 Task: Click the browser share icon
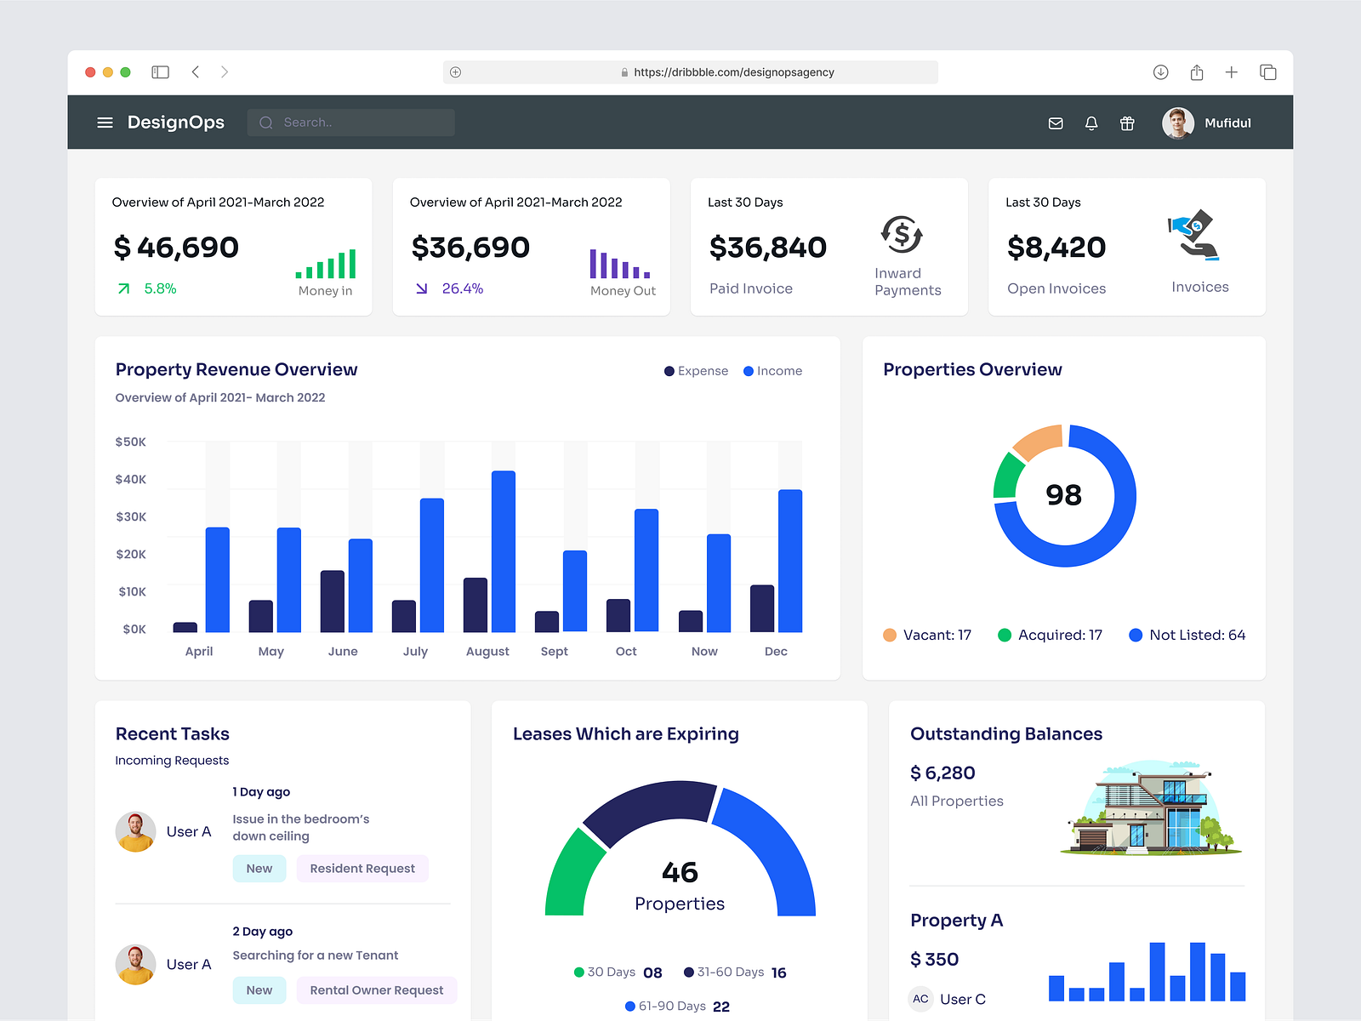pyautogui.click(x=1197, y=72)
